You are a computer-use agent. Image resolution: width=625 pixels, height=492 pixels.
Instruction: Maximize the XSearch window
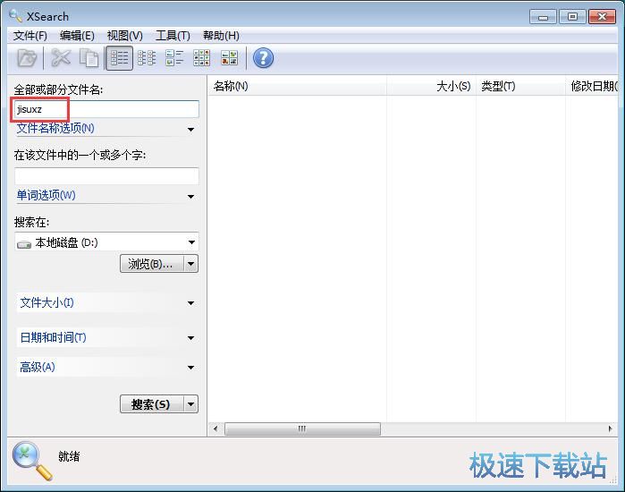point(572,17)
